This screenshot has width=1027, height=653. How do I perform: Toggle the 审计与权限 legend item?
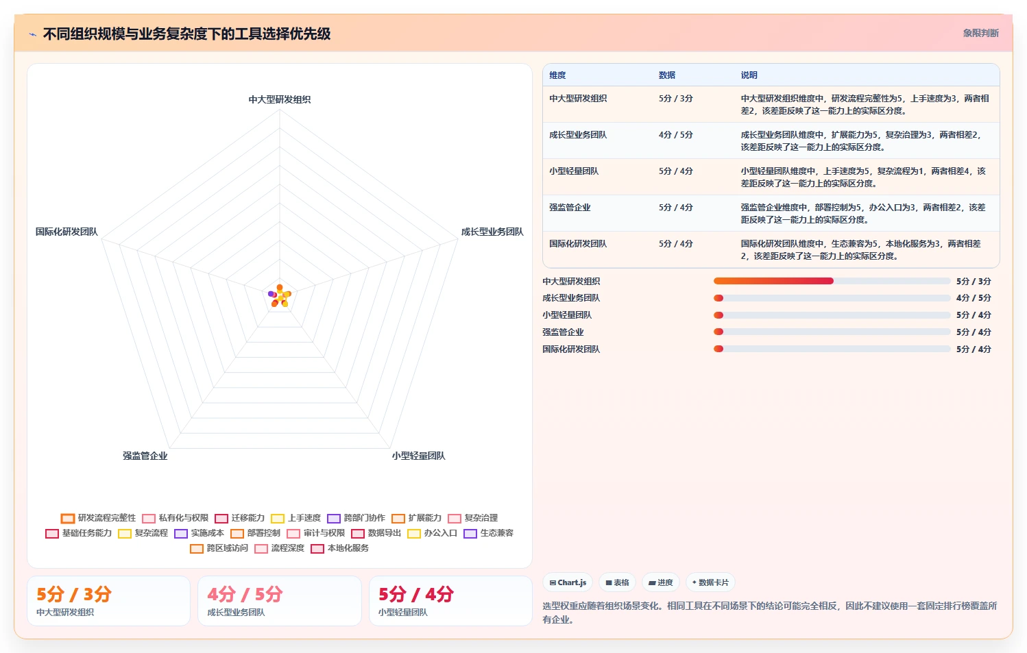tap(316, 533)
